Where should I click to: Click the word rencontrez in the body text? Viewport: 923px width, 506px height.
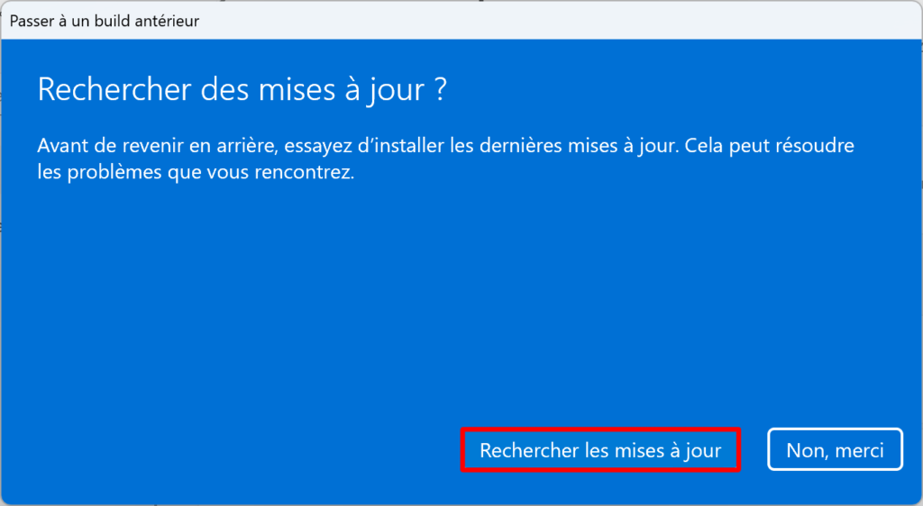coord(303,173)
